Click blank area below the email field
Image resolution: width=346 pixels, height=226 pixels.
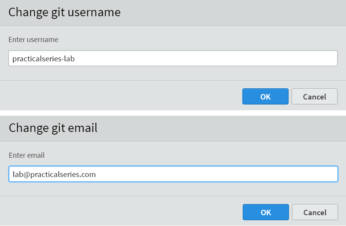pos(173,189)
